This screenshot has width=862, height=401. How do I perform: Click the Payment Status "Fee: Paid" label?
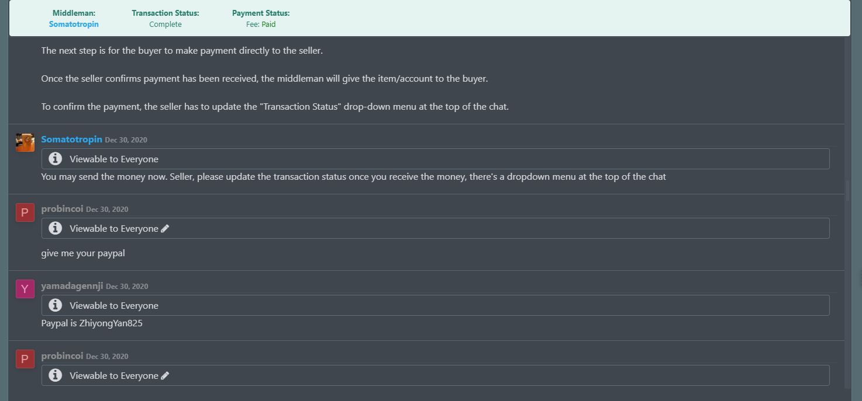coord(261,25)
